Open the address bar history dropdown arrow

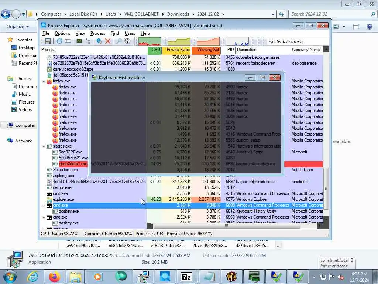click(273, 14)
